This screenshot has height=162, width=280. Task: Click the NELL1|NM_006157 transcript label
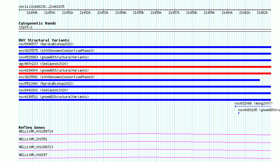(x=33, y=155)
